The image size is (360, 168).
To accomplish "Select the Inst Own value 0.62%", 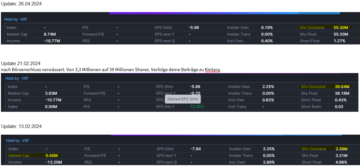I will tap(268, 100).
